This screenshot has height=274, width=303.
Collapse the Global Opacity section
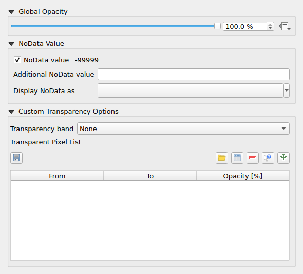point(11,12)
